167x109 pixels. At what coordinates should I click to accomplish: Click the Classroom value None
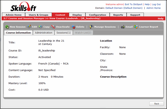[122, 54]
